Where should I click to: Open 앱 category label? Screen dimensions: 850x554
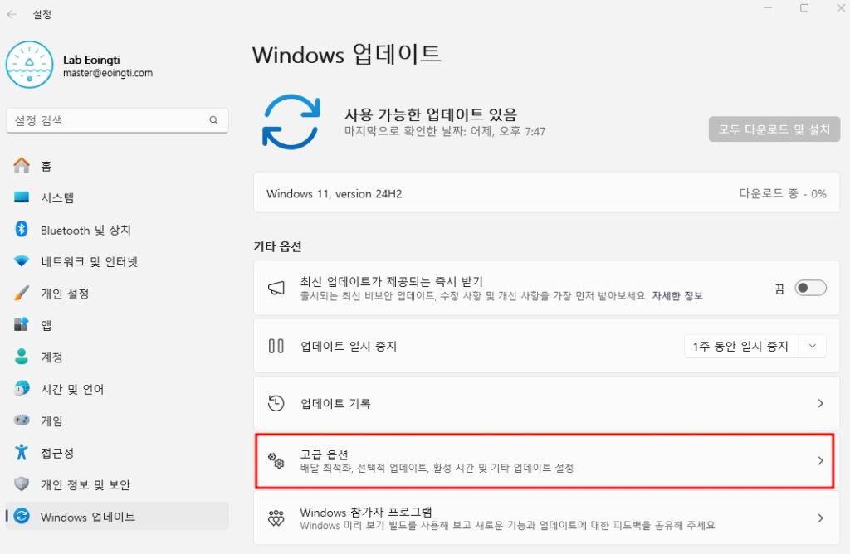[x=46, y=325]
